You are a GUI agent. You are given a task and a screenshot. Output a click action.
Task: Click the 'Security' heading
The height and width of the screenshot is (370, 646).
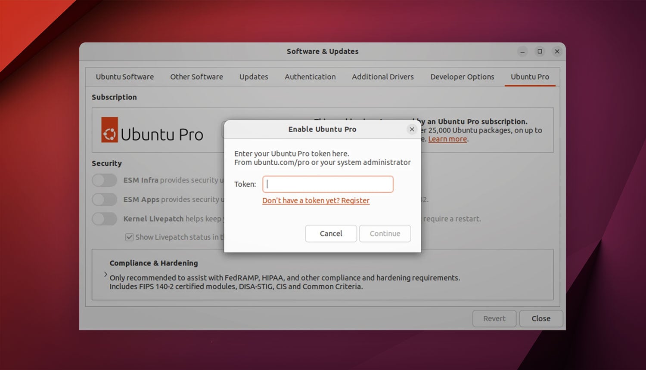click(x=107, y=163)
